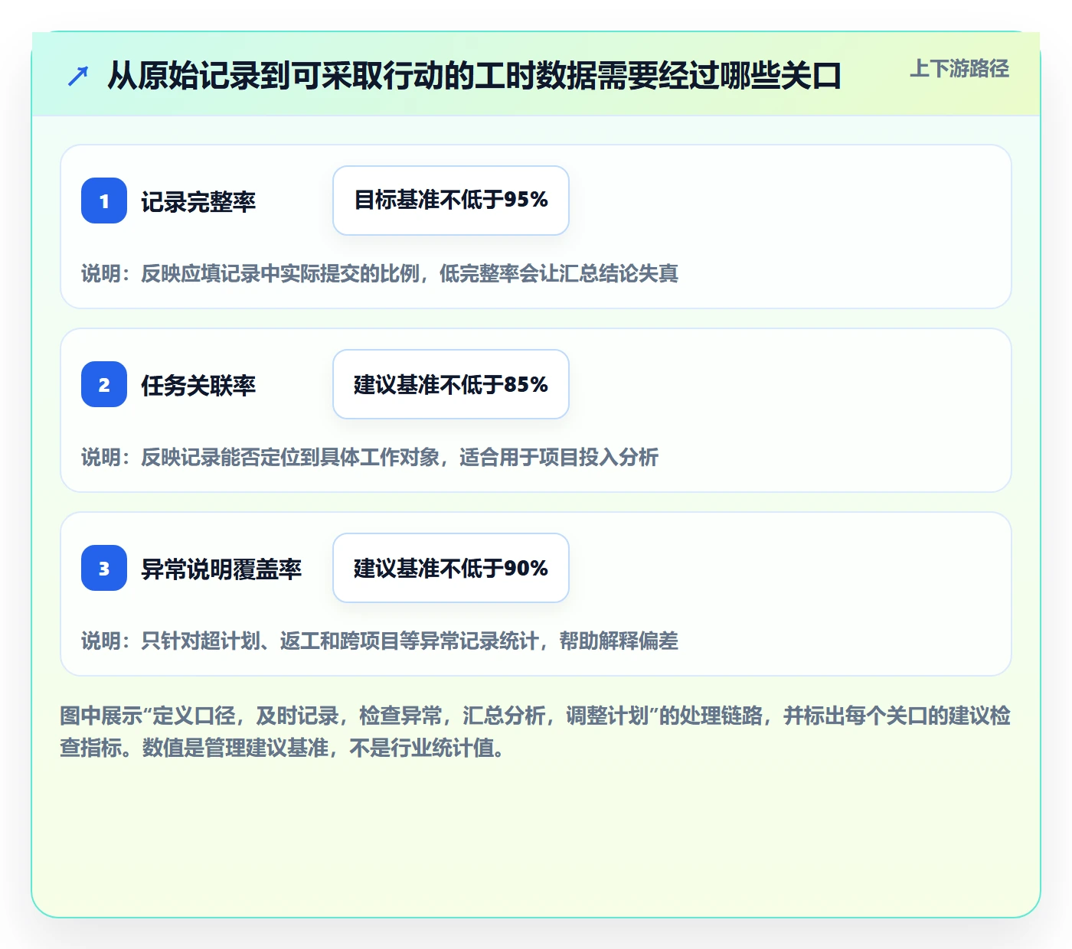Click the description starting 反映记录能否定位到具体工作对象
This screenshot has width=1072, height=949.
pos(370,458)
